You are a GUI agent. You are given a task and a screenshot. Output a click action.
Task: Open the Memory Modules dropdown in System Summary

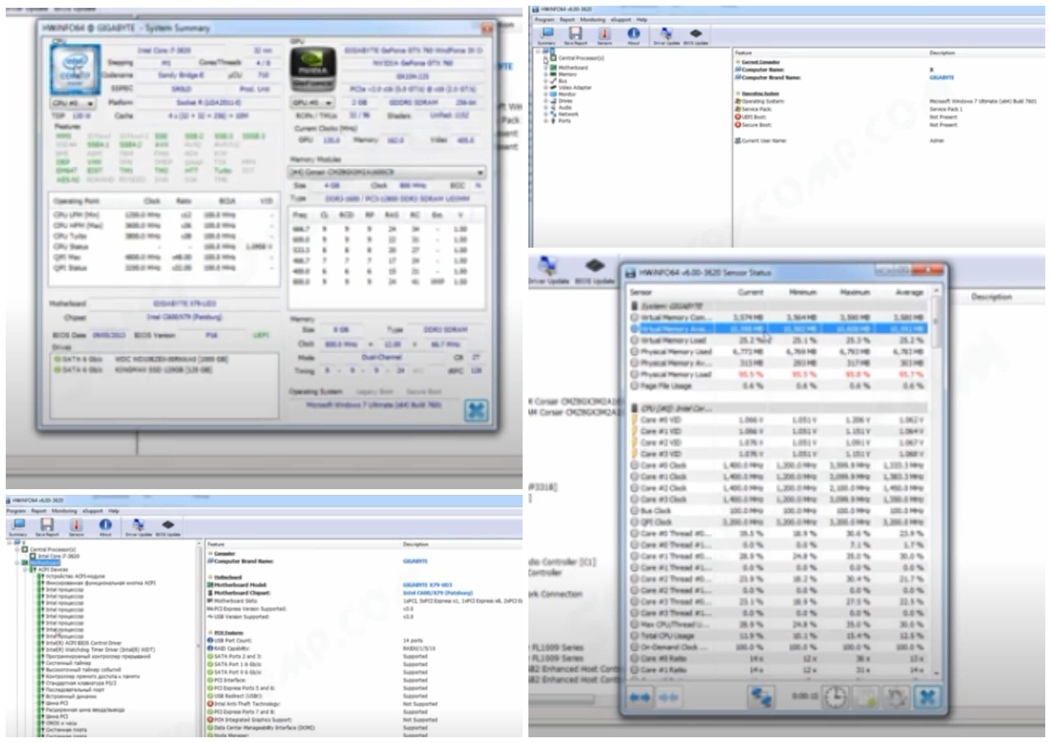click(x=387, y=172)
